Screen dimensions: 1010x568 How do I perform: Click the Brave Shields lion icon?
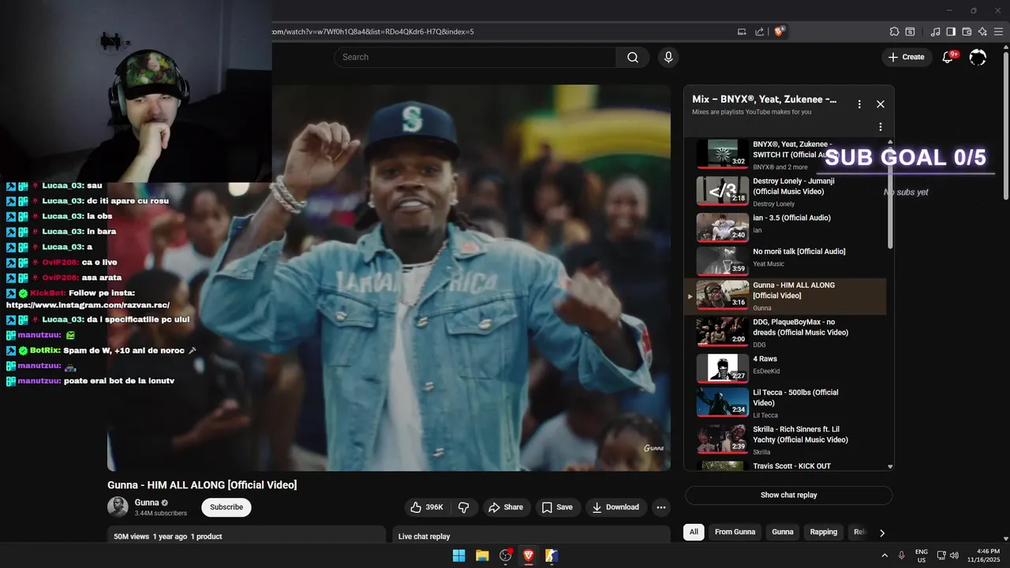pyautogui.click(x=779, y=32)
